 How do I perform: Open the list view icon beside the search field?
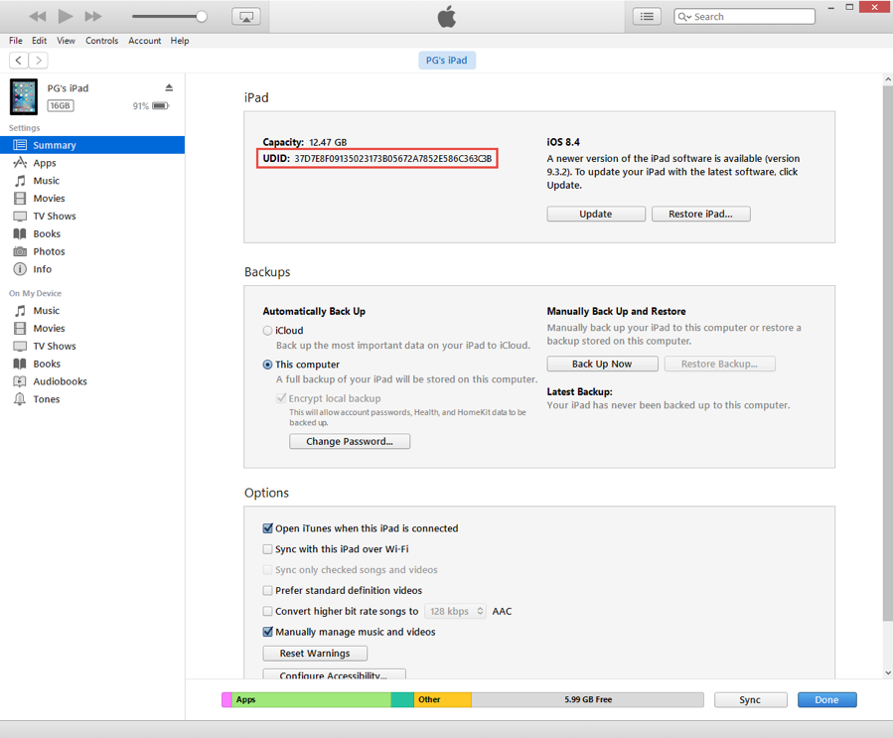pos(647,17)
